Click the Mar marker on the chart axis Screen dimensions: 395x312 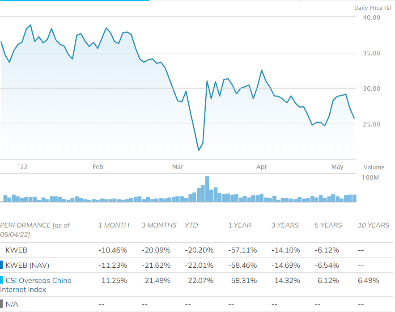[178, 167]
